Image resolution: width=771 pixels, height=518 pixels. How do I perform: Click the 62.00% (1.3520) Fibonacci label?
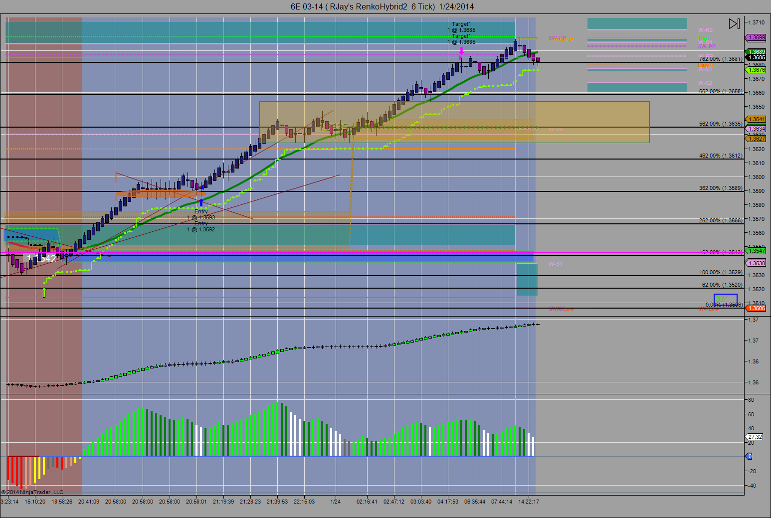(x=722, y=285)
